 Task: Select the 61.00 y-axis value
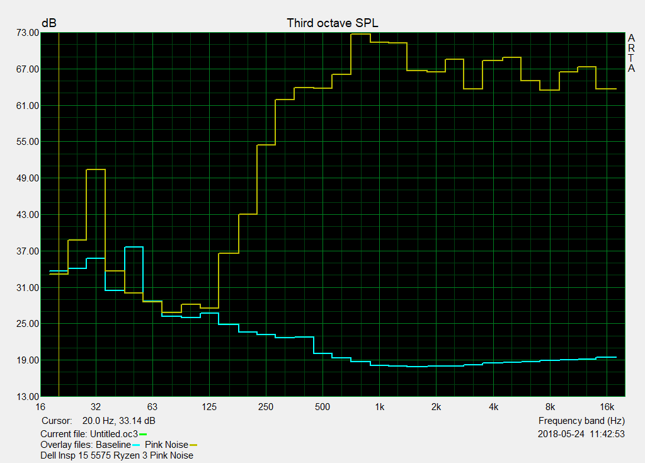[28, 106]
